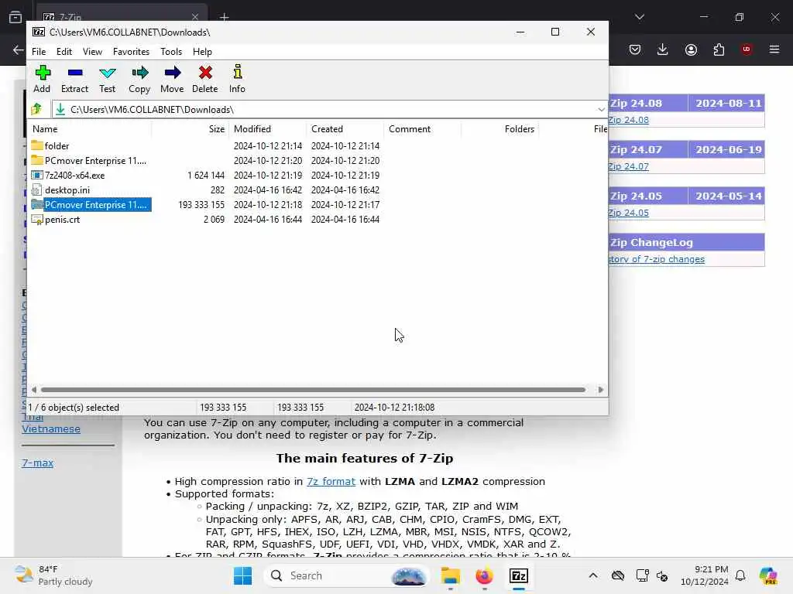The width and height of the screenshot is (793, 594).
Task: Click the taskbar Search box
Action: coord(346,575)
